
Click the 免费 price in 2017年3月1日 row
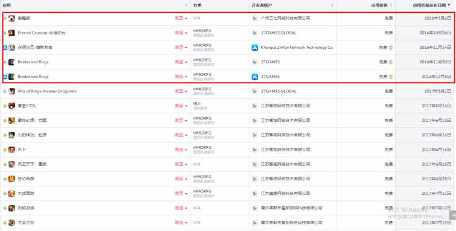388,91
